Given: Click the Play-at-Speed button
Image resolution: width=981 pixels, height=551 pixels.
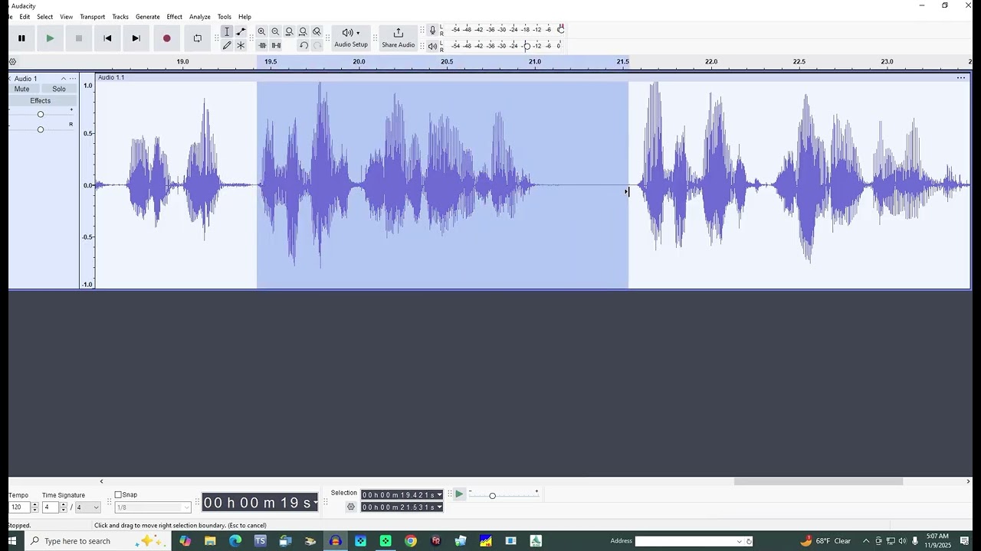Looking at the screenshot, I should click(x=459, y=494).
